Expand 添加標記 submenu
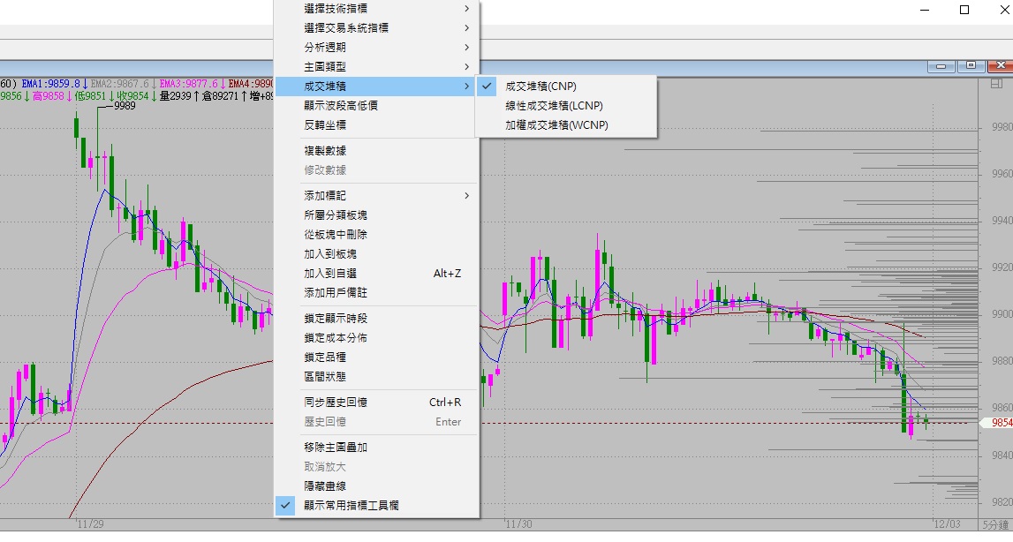The image size is (1013, 542). (x=325, y=196)
